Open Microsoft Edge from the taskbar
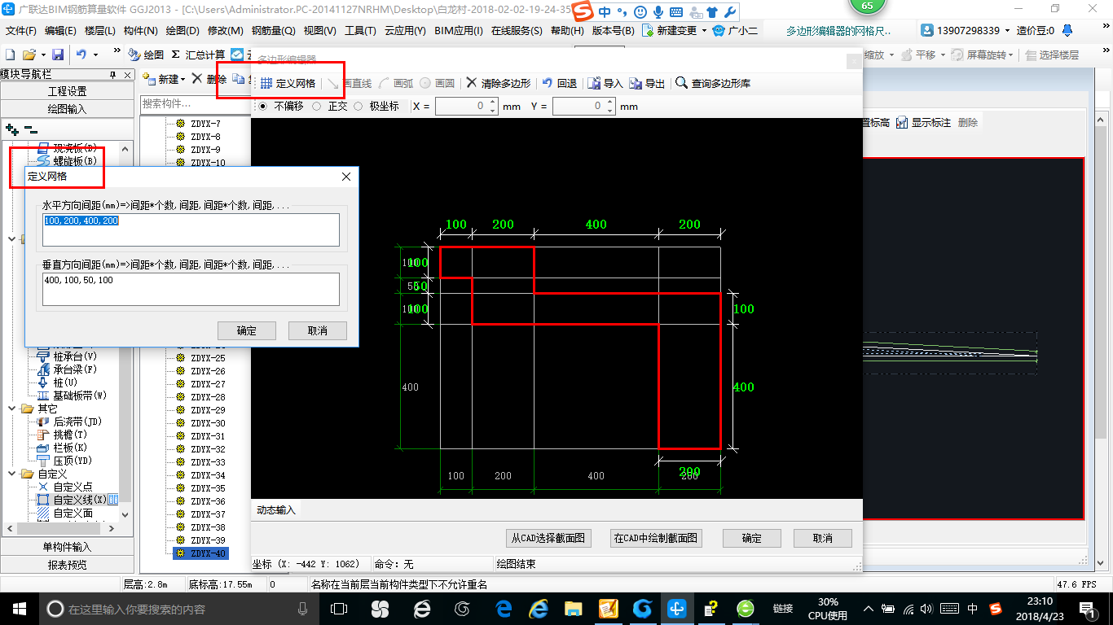This screenshot has height=625, width=1113. [504, 609]
